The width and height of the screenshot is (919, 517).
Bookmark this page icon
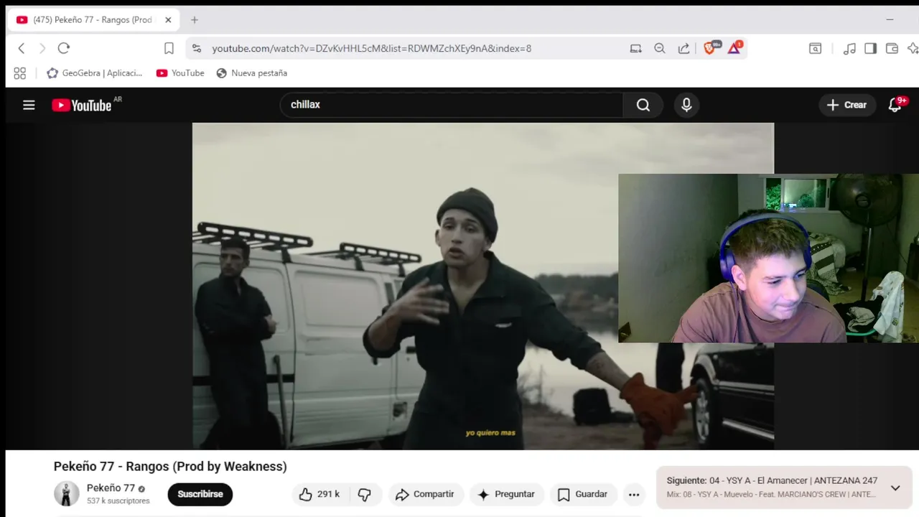pyautogui.click(x=169, y=48)
